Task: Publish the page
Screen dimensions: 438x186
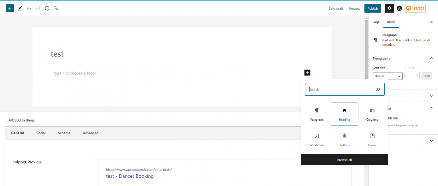Action: [x=372, y=8]
